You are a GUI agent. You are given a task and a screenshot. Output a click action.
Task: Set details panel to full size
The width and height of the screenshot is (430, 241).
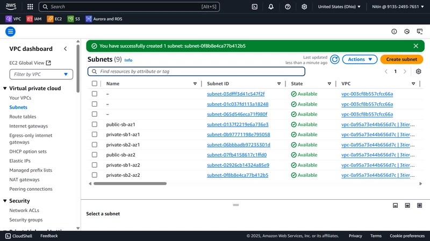420,206
